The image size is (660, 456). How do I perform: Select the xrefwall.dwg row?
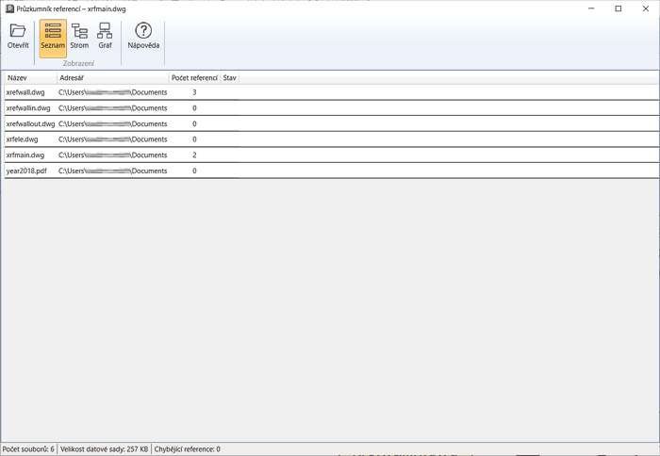point(25,92)
